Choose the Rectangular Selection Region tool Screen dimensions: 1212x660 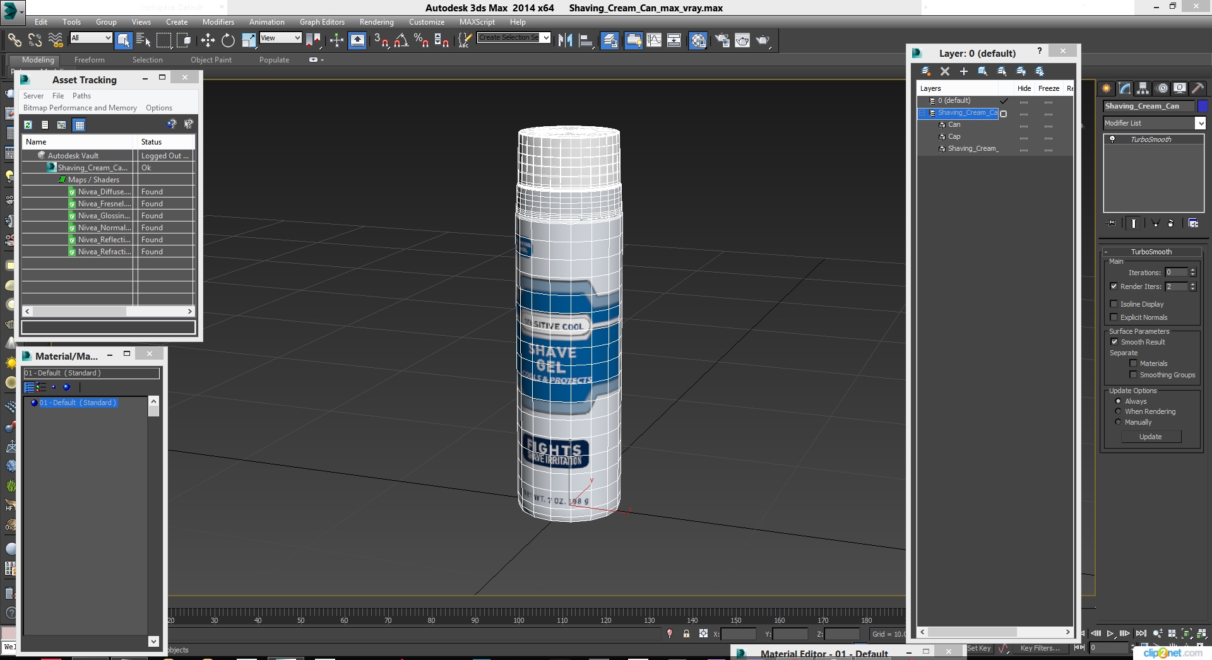pos(163,40)
